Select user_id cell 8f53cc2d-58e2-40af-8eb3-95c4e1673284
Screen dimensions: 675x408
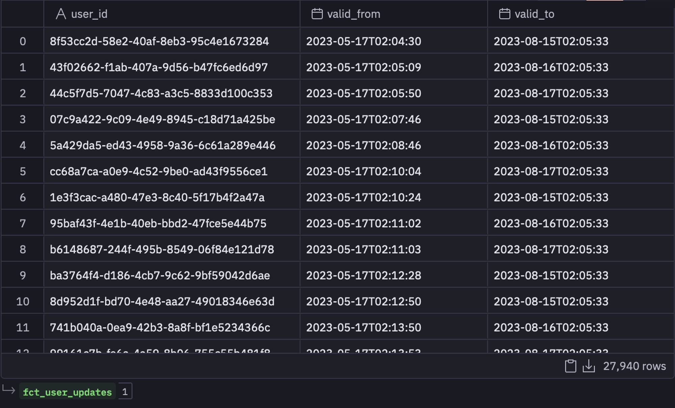(172, 41)
